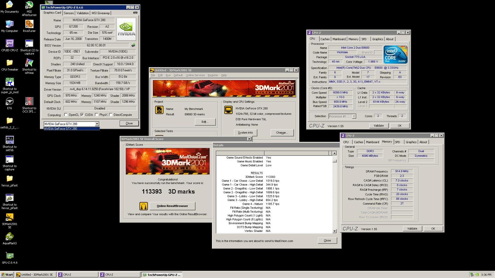Screen dimensions: 495x278
Task: Click the GPU Clock 970 MHz field
Action: click(71, 96)
